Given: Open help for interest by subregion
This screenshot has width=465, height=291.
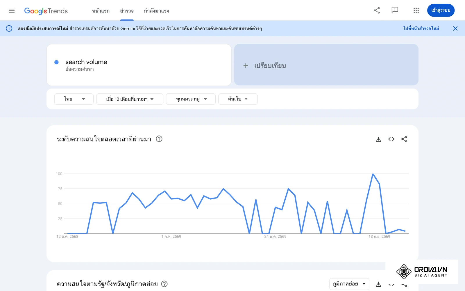Looking at the screenshot, I should [x=164, y=284].
